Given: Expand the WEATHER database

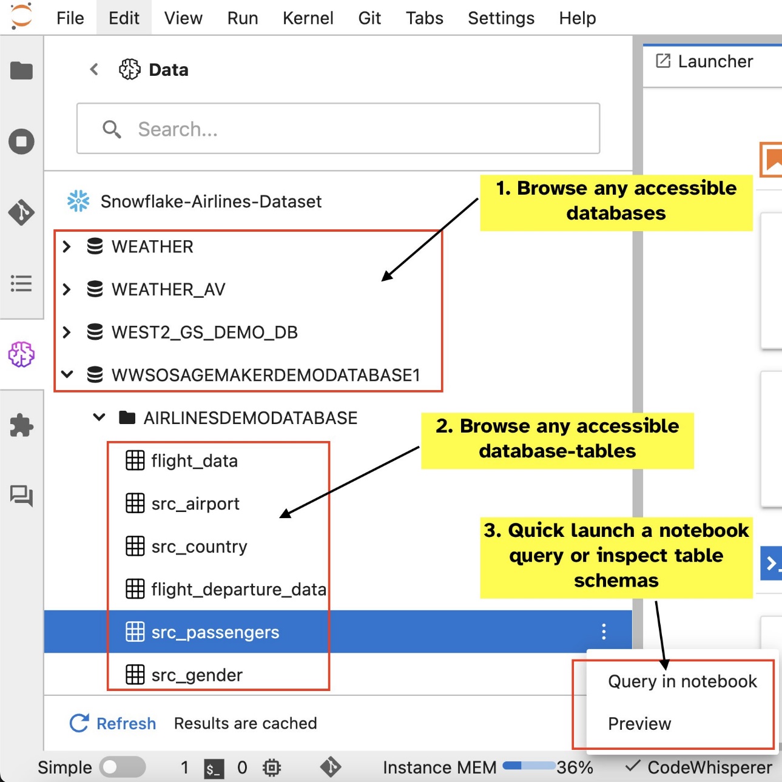Looking at the screenshot, I should tap(67, 247).
